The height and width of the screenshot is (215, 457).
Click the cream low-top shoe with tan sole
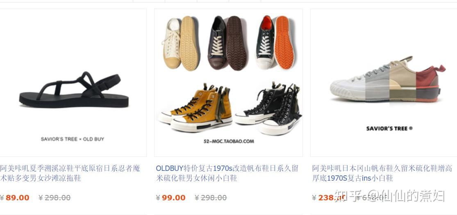181,44
